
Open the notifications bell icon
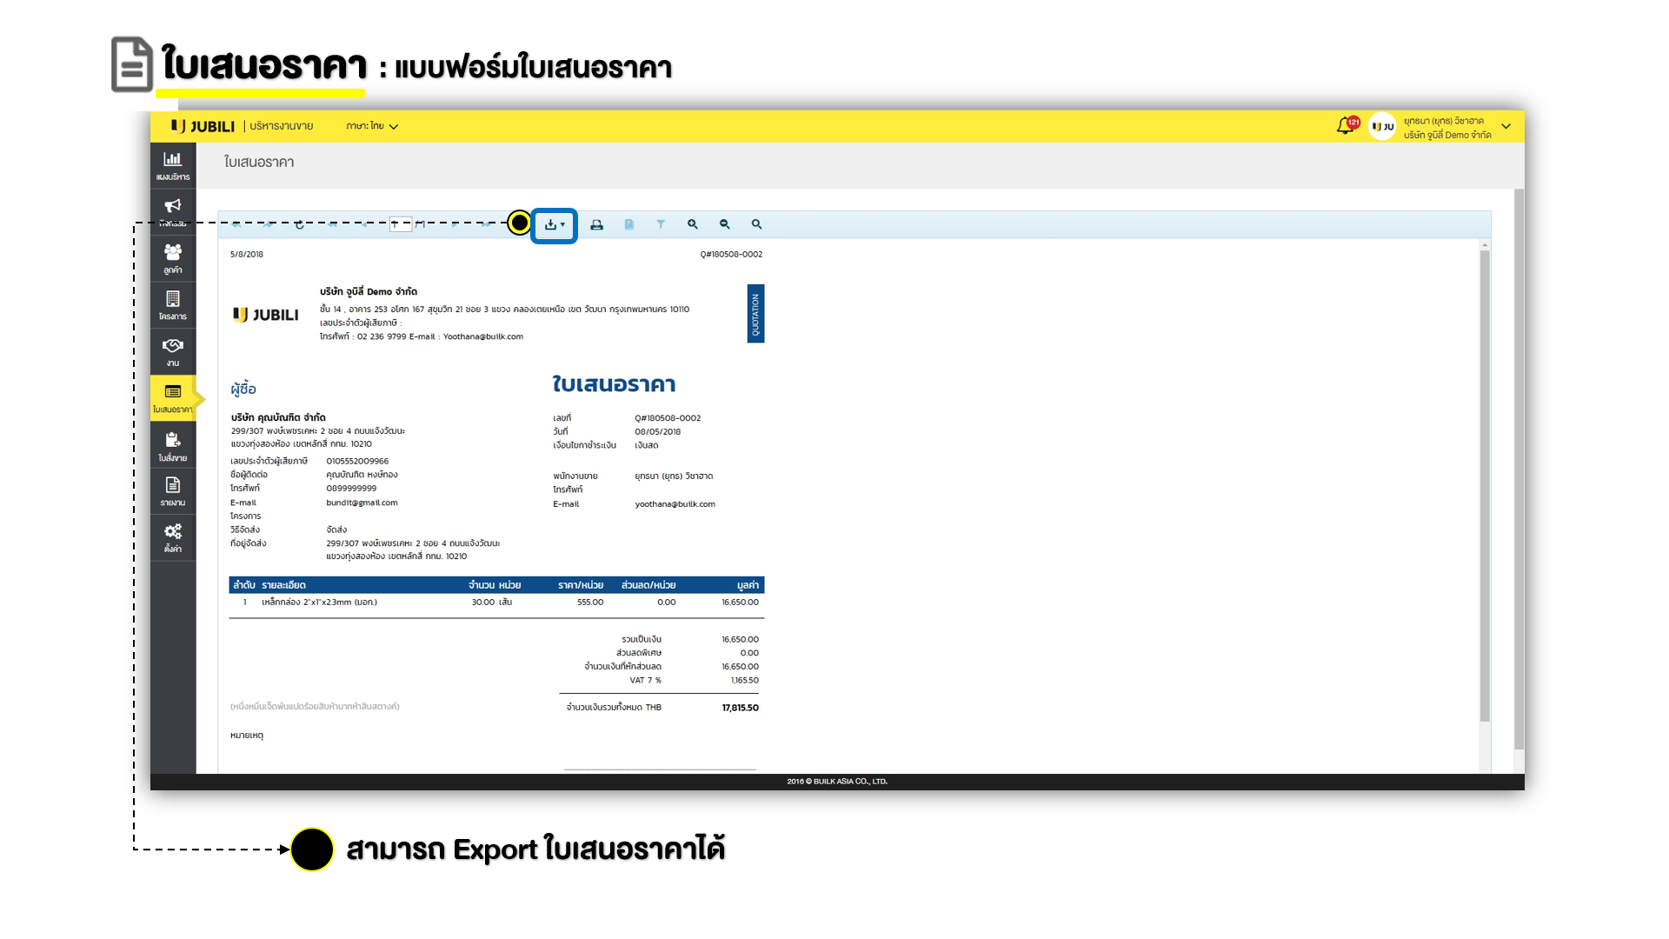coord(1345,126)
